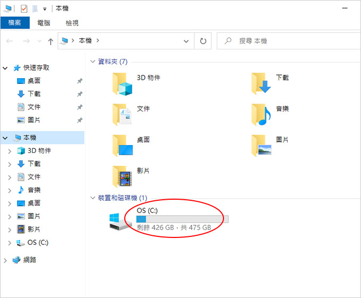
Task: Click the Forward navigation arrow
Action: tap(26, 41)
